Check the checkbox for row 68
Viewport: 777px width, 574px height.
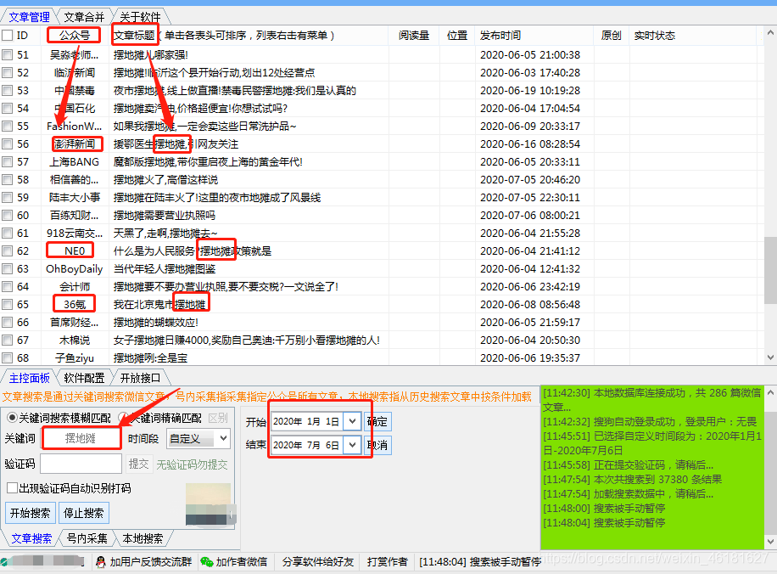[x=8, y=357]
